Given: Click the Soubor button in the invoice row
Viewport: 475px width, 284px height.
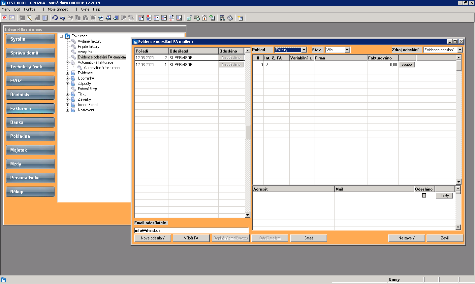Looking at the screenshot, I should (x=407, y=65).
